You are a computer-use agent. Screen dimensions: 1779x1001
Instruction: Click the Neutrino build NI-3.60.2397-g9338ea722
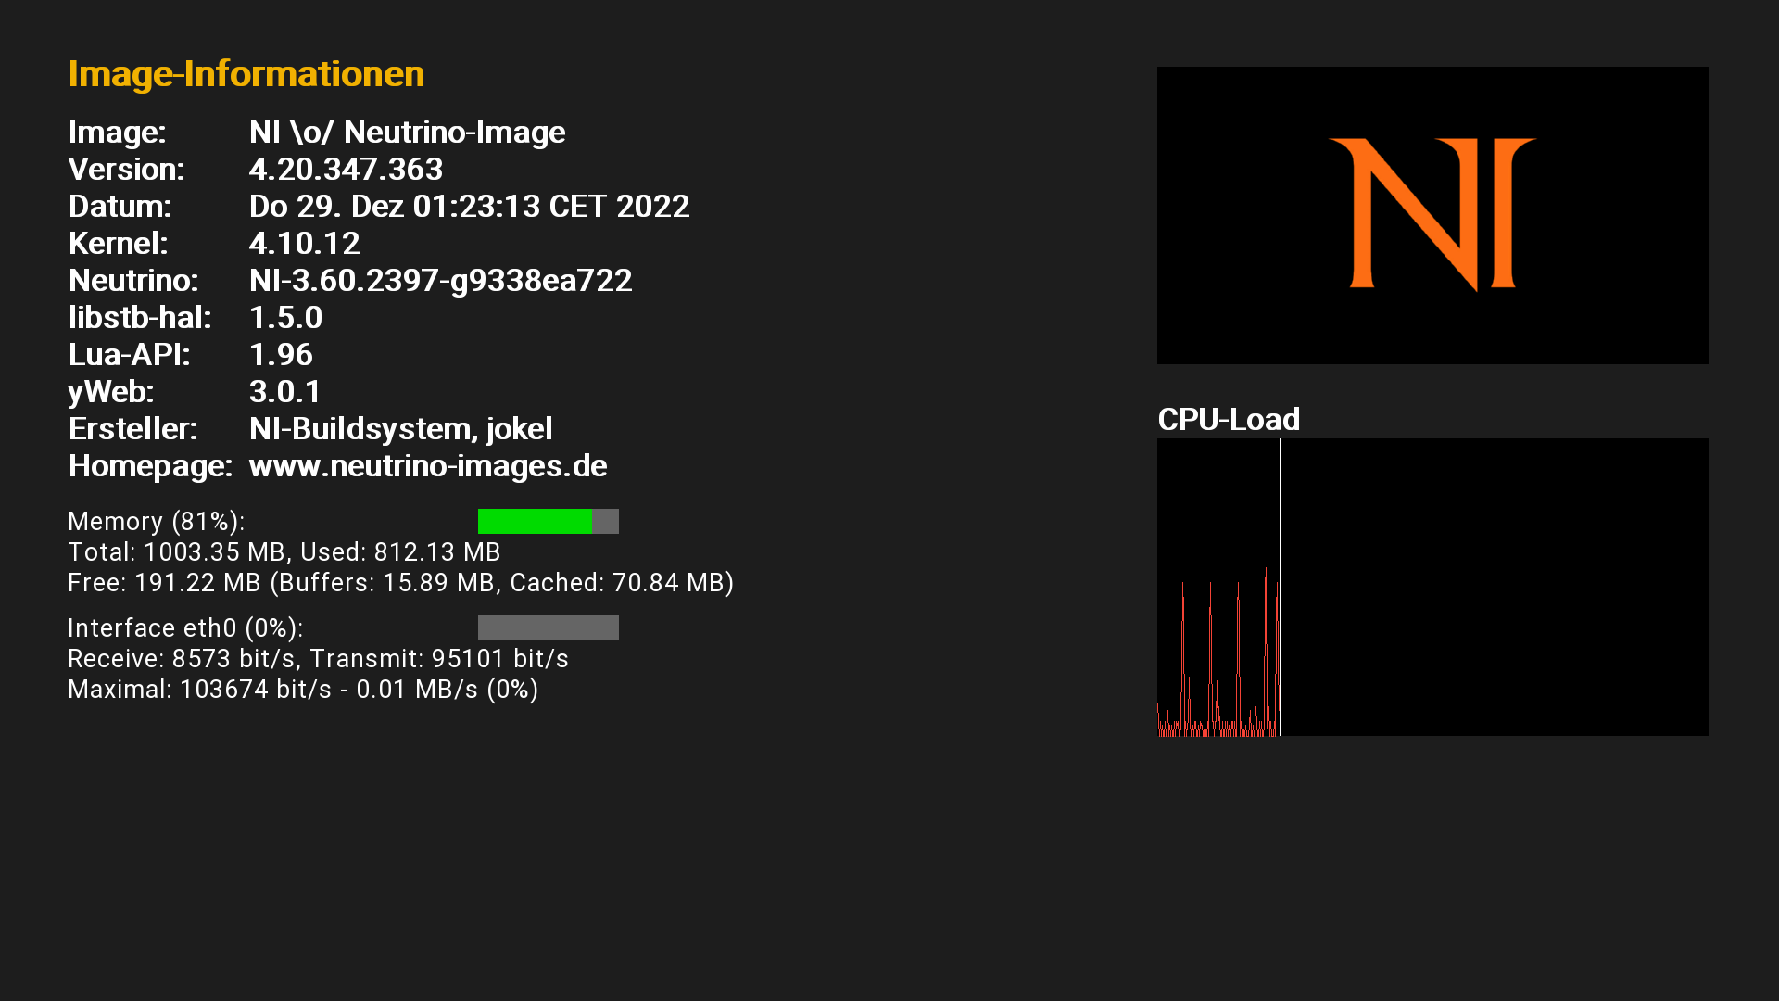(441, 280)
